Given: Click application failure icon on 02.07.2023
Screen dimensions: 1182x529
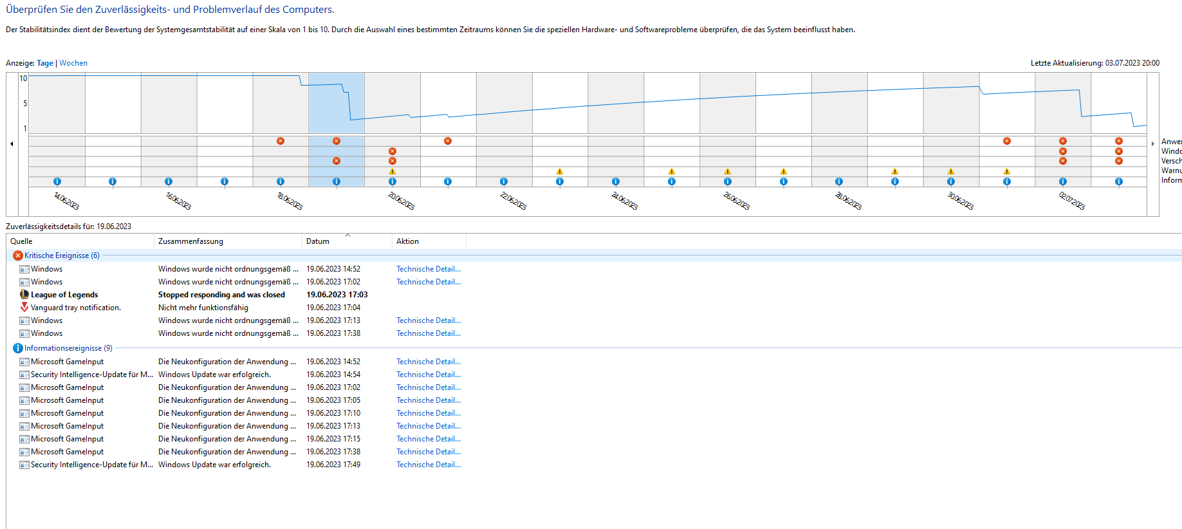Looking at the screenshot, I should (1063, 141).
